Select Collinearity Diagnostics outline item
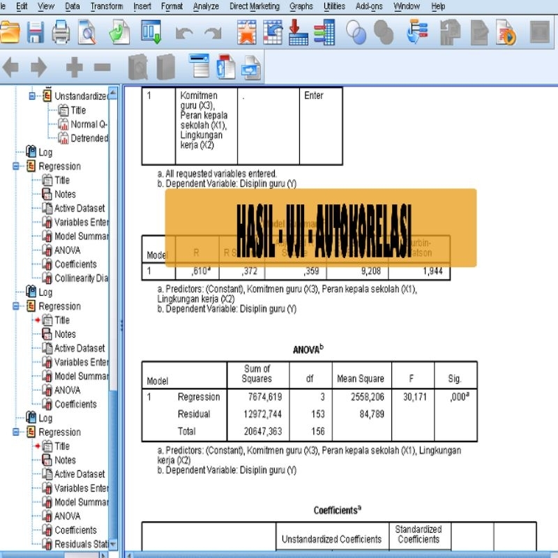This screenshot has width=558, height=558. coord(81,278)
